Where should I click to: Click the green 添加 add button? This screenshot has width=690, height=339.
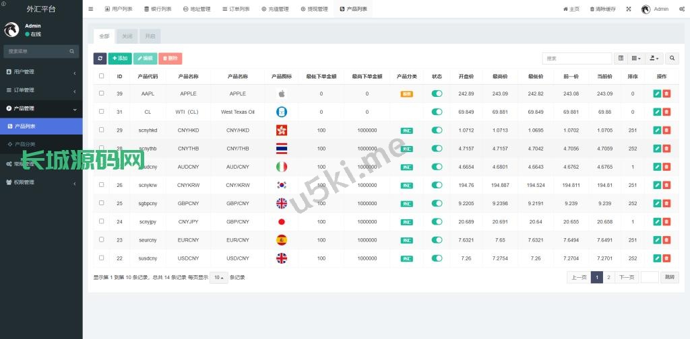(x=120, y=59)
